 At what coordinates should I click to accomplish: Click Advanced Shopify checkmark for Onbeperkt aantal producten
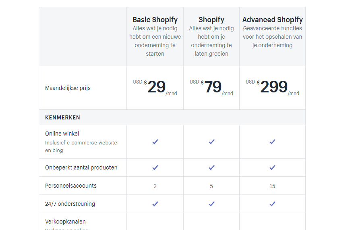point(272,167)
